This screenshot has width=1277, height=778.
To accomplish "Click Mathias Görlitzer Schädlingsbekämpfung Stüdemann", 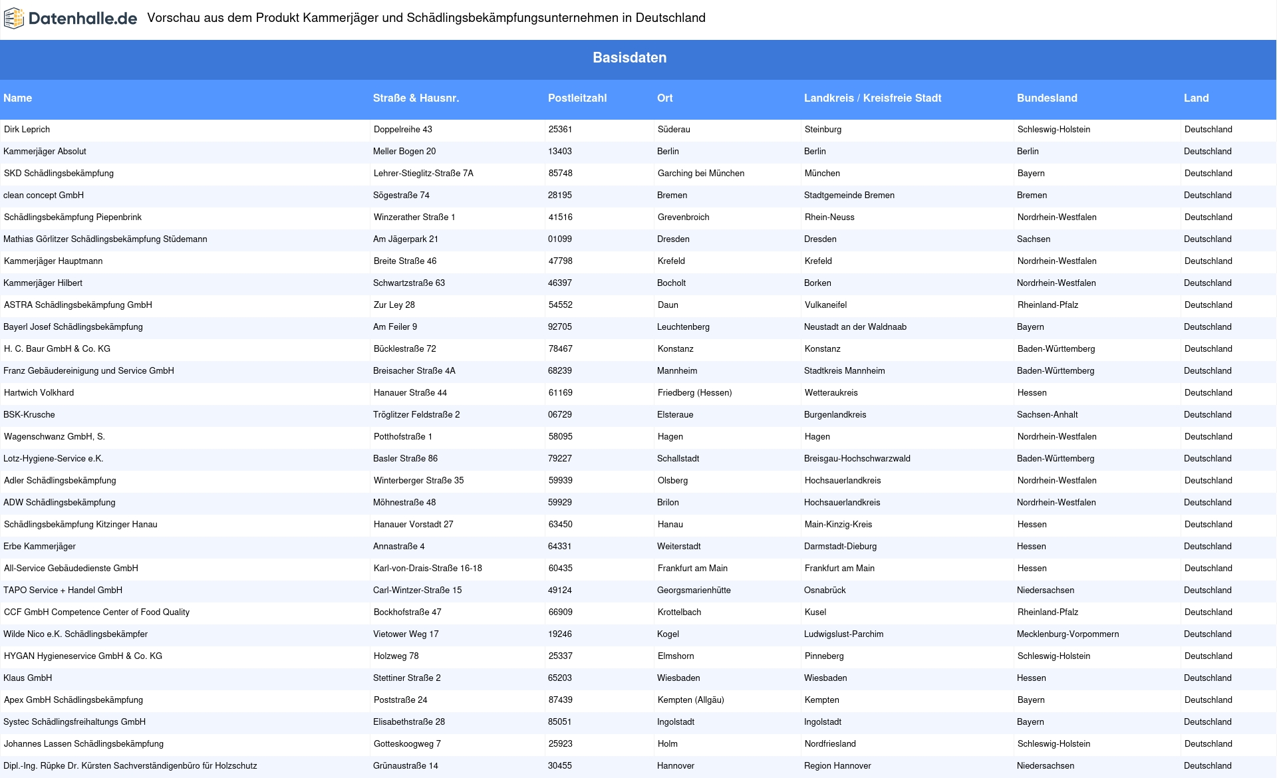I will click(105, 239).
